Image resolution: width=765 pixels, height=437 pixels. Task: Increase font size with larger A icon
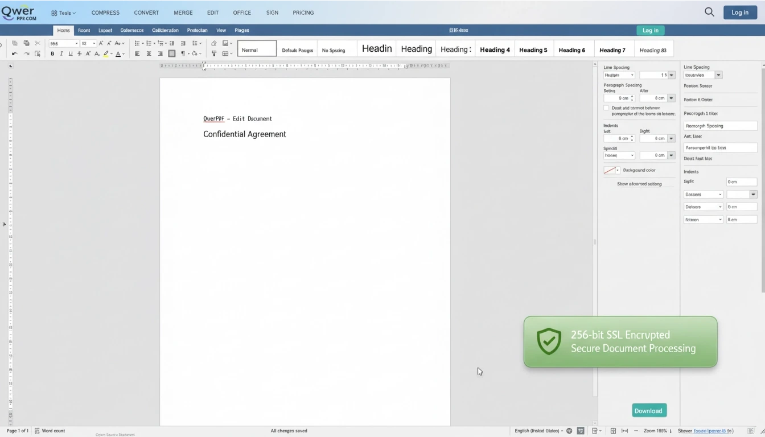[x=101, y=43]
